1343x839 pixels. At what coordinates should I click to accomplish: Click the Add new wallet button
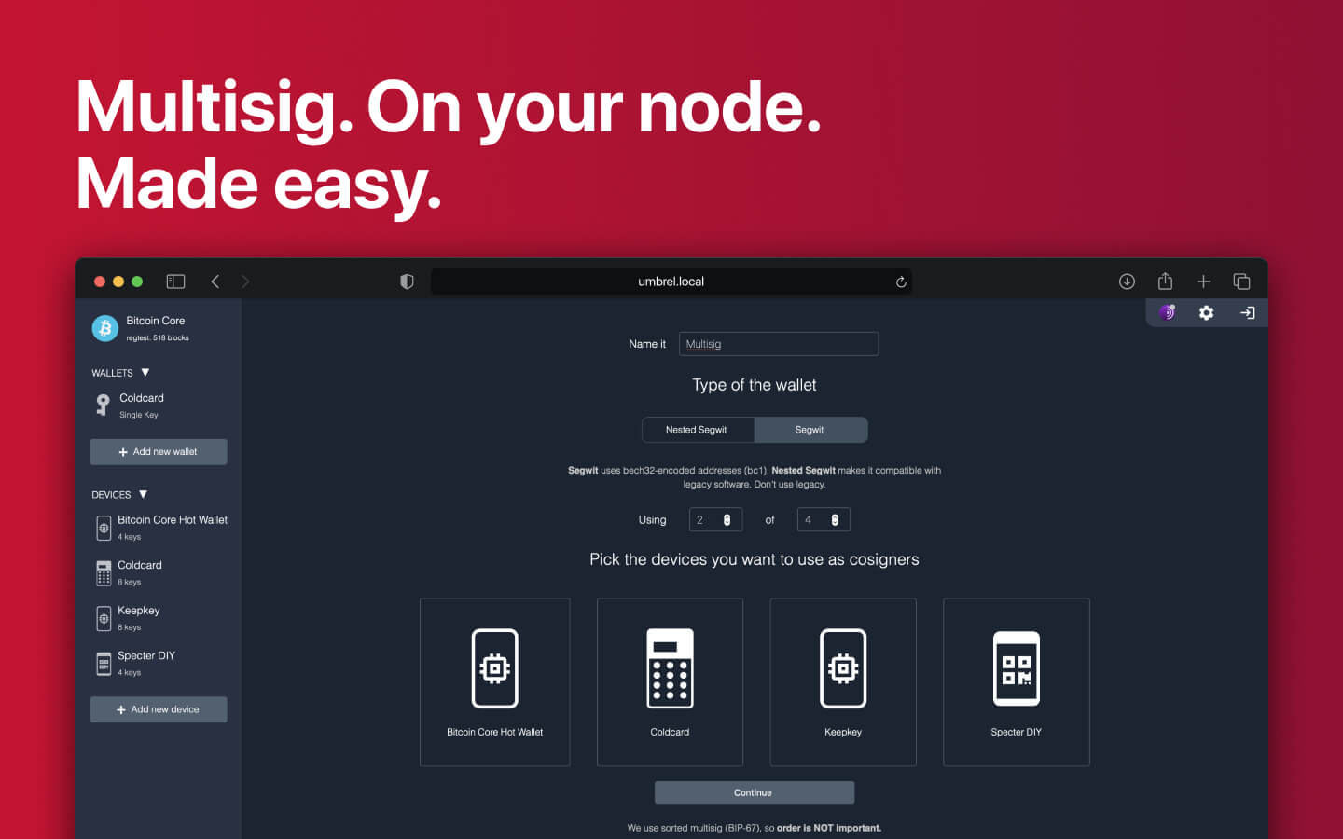point(158,452)
